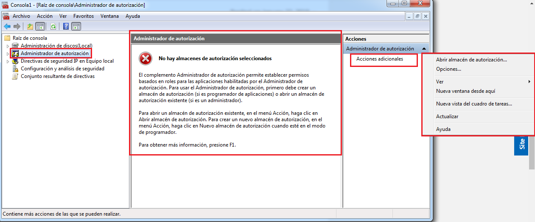This screenshot has width=535, height=222.
Task: Click status bar text Contiene más acciones
Action: 62,215
